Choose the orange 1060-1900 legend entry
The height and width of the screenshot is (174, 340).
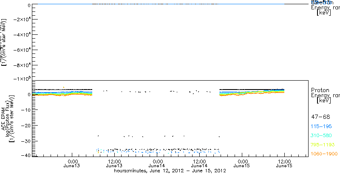(x=324, y=154)
